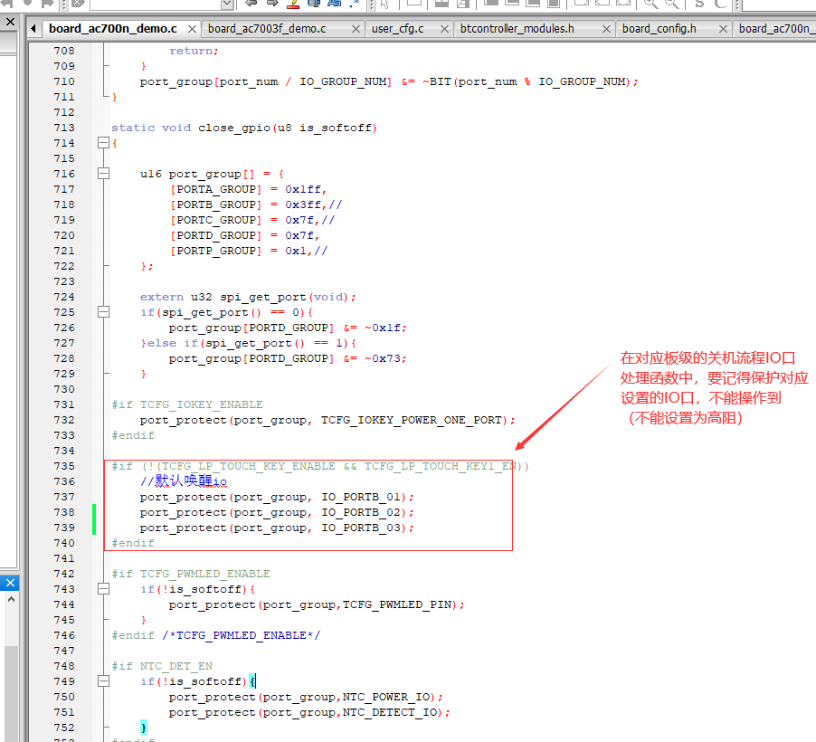
Task: Click the '#if NTC_DET_EN' directive
Action: coord(162,666)
